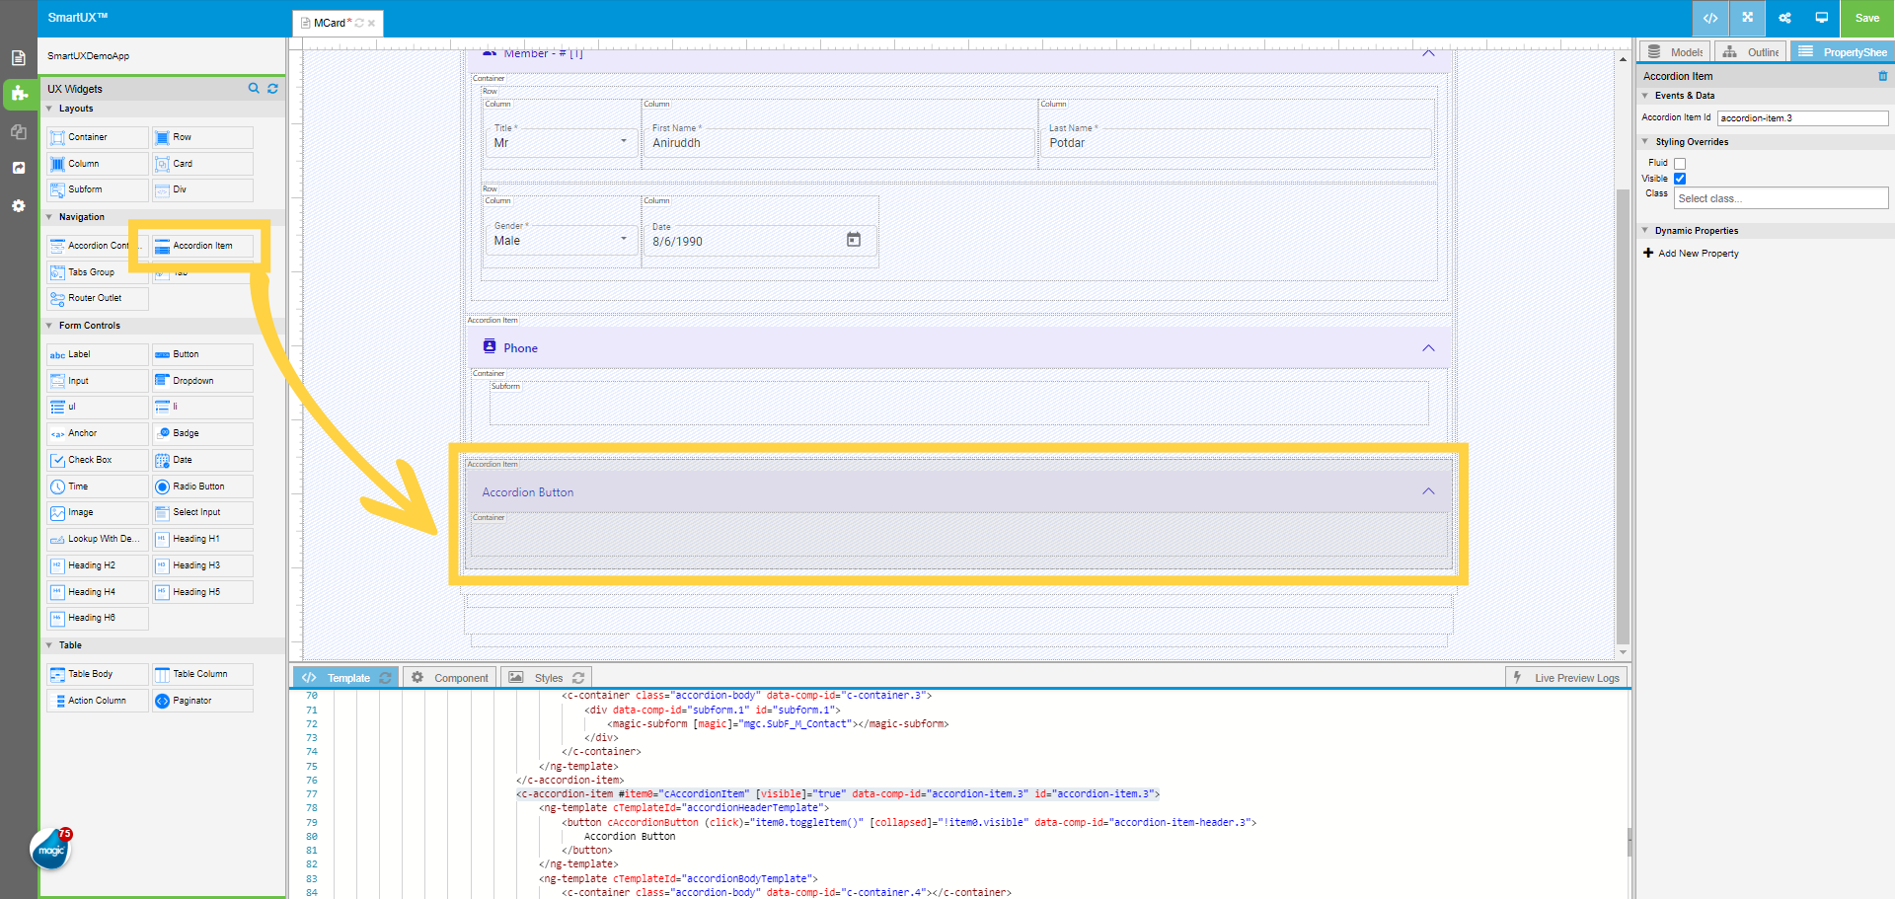Click the magic notification badge icon

pyautogui.click(x=51, y=850)
